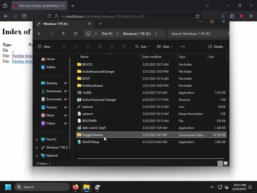Go up one folder level in Explorer

(63, 34)
